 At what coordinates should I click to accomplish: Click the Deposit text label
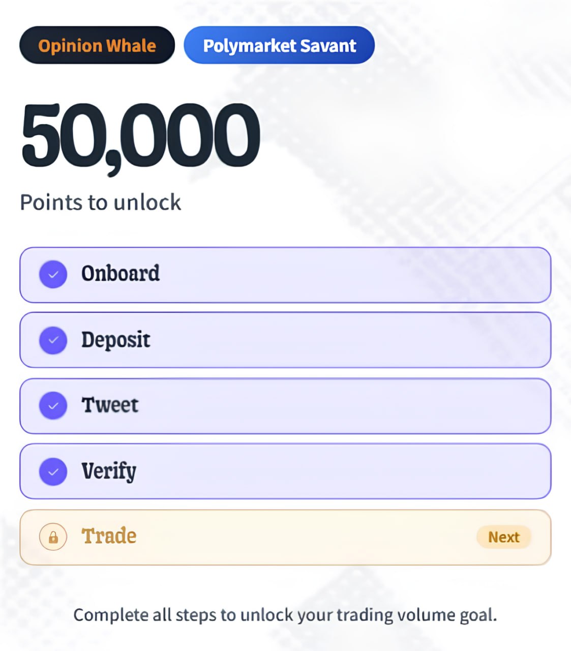click(x=116, y=340)
